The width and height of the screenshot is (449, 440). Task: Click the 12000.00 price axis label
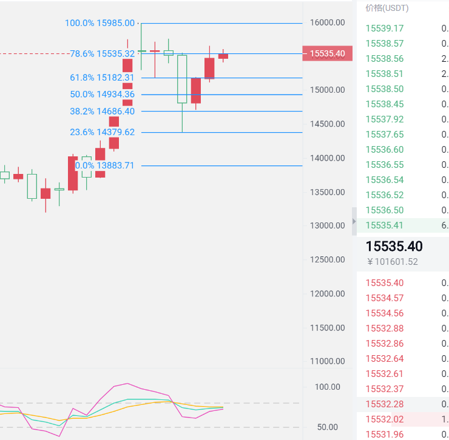[327, 293]
